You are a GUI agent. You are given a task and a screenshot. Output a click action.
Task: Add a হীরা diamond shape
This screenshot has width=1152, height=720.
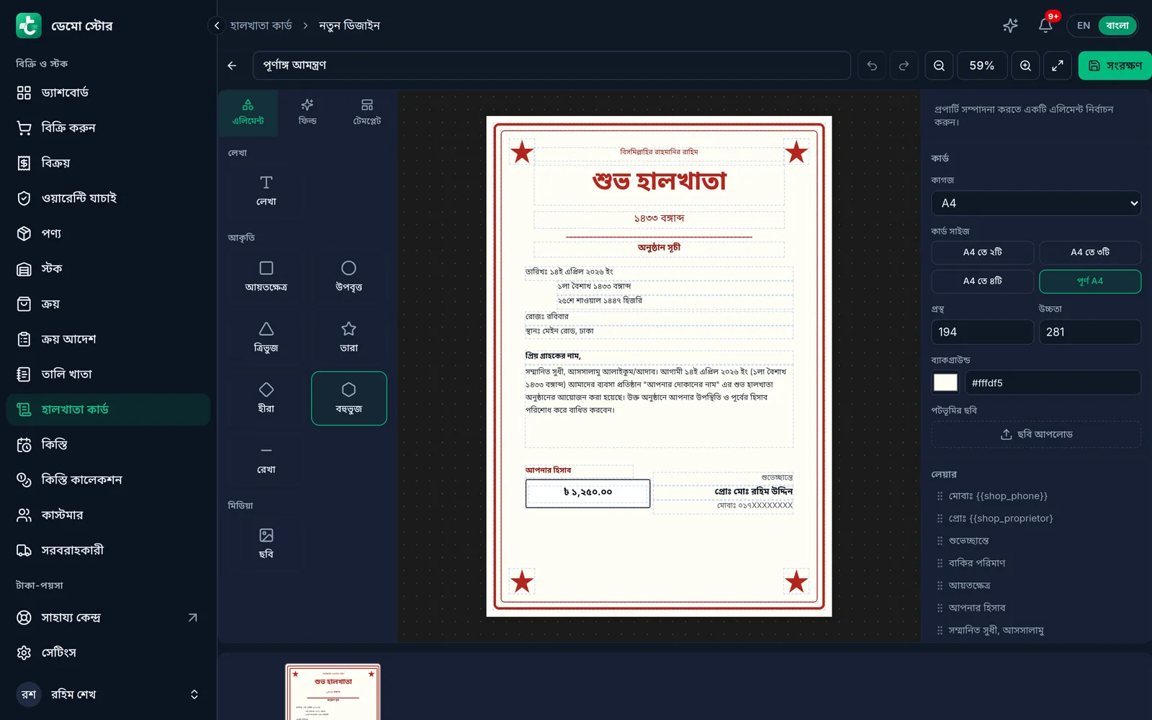coord(266,398)
